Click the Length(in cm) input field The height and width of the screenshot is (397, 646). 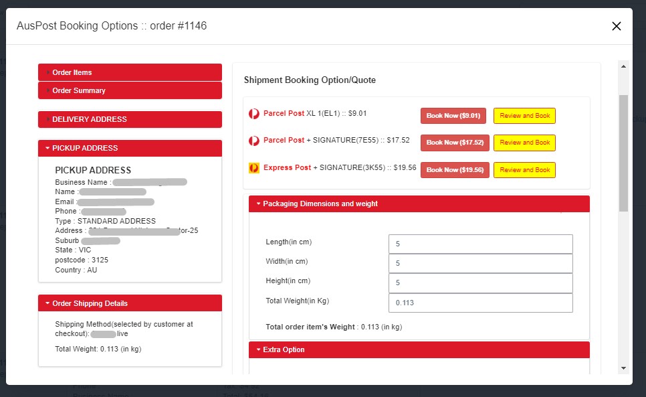tap(480, 244)
